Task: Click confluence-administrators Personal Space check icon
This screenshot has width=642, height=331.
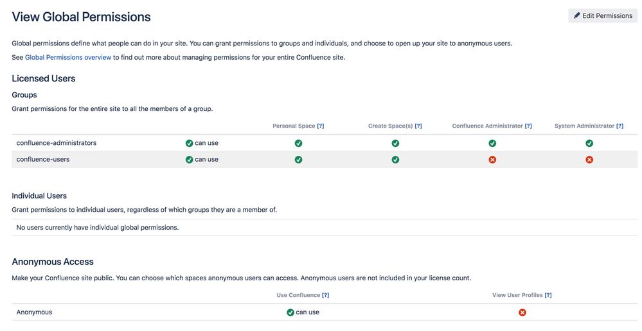Action: (298, 143)
